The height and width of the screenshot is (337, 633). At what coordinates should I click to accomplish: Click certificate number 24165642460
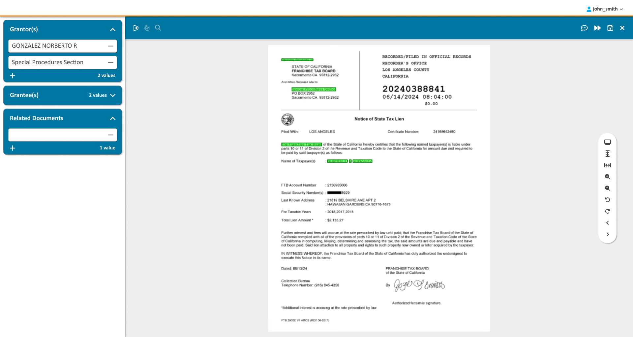(x=444, y=132)
